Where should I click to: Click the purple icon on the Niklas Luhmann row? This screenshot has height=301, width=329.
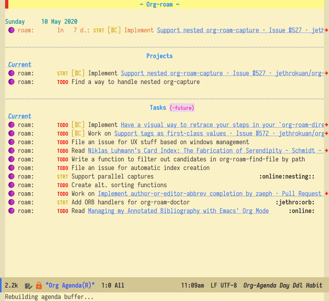11,151
